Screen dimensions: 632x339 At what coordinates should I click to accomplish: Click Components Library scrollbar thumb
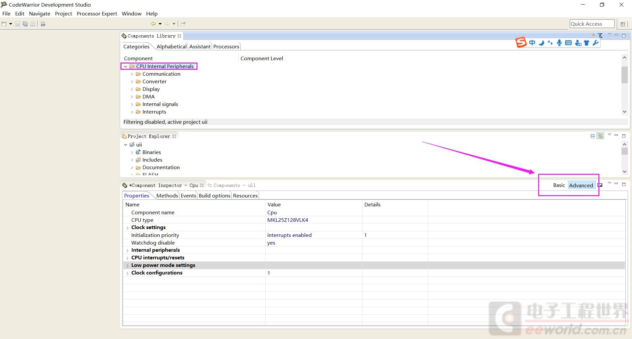pos(624,75)
